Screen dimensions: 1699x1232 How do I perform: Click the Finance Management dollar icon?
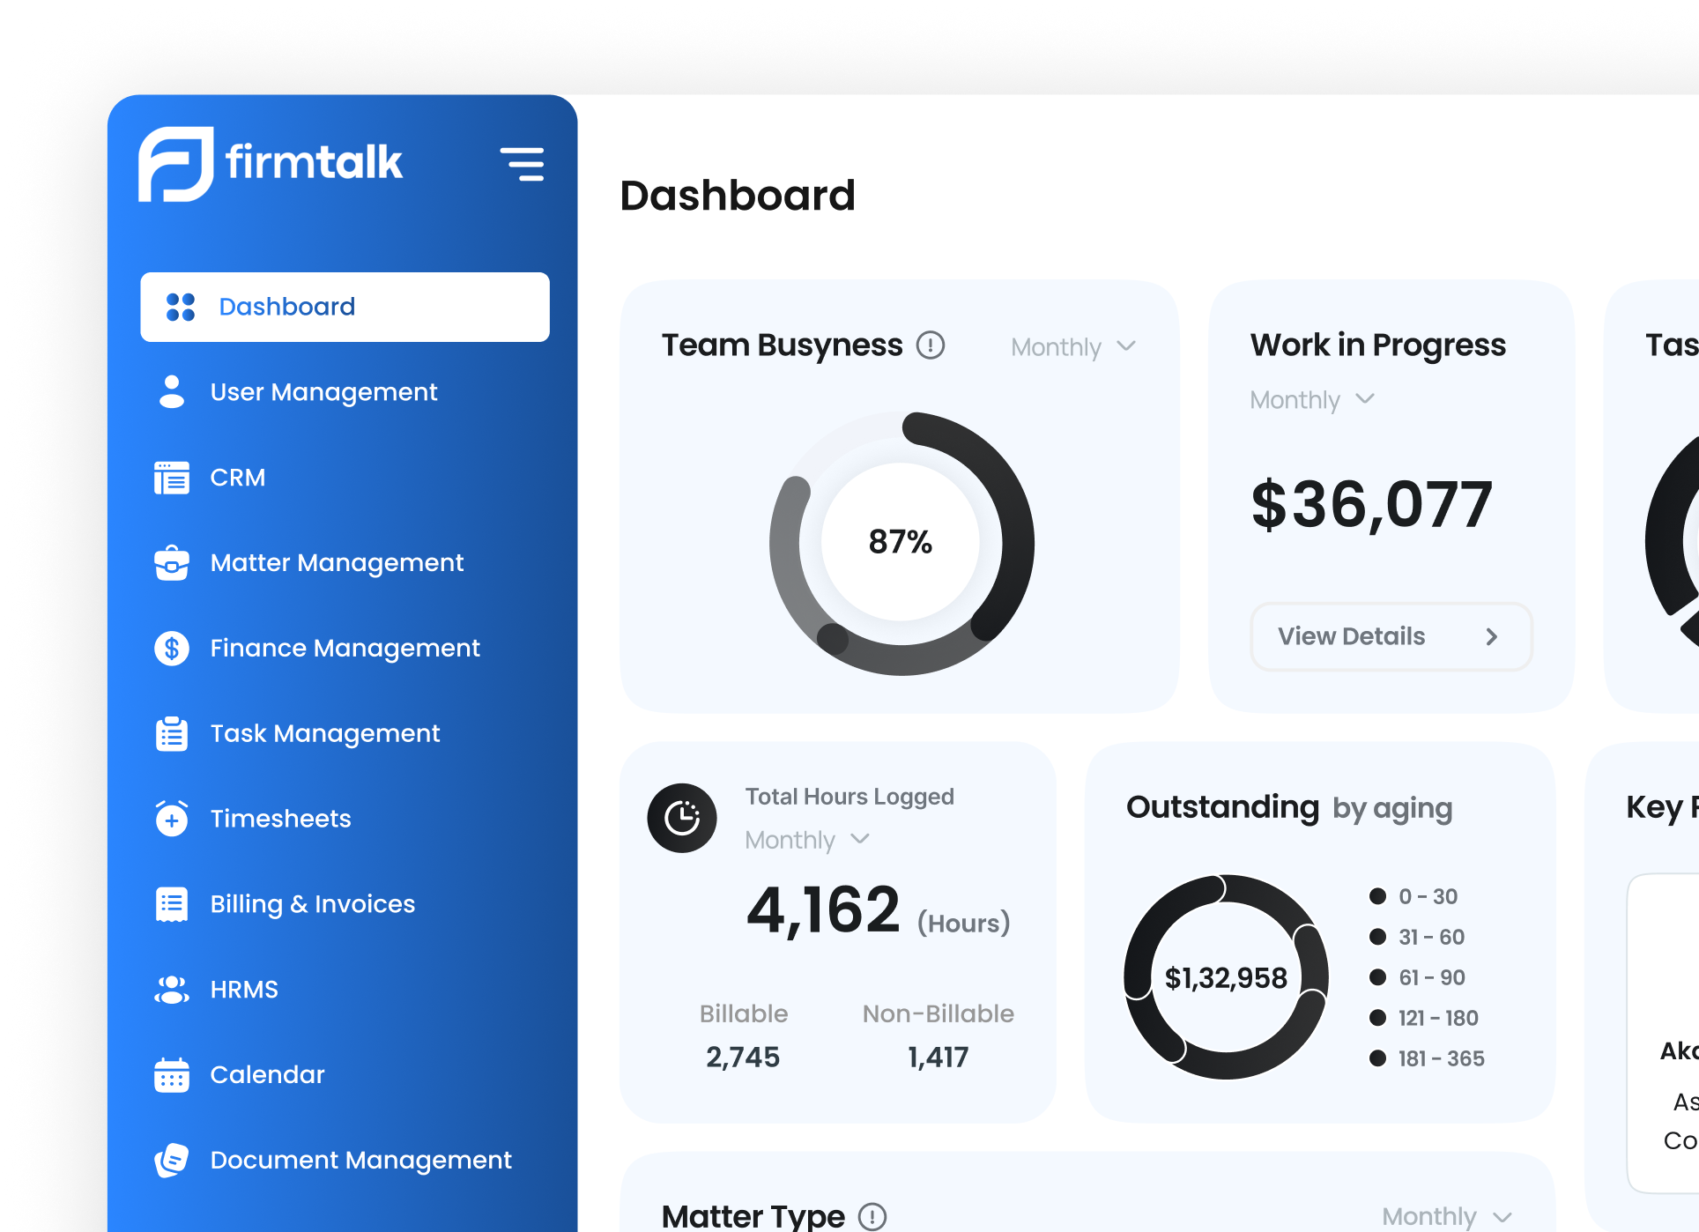point(172,649)
